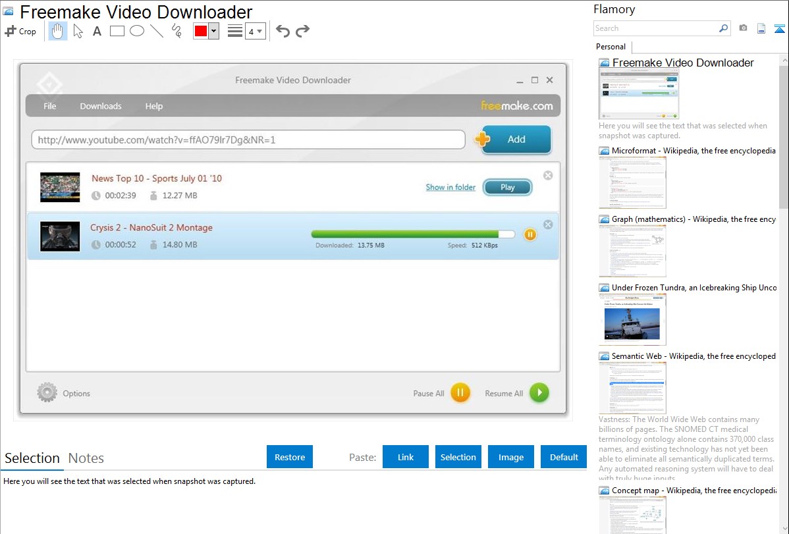Switch to the Notes tab
This screenshot has height=534, width=789.
(86, 458)
